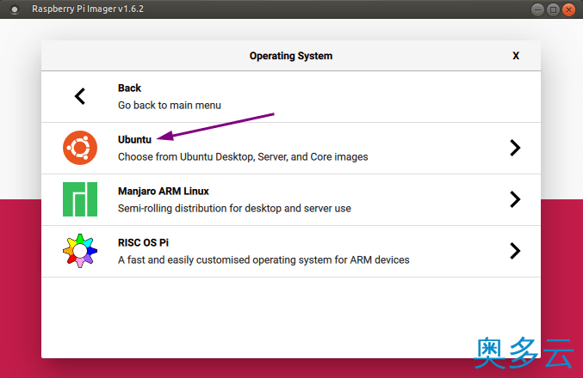The height and width of the screenshot is (378, 583).
Task: Click the Manjaro green logo icon
Action: (x=80, y=199)
